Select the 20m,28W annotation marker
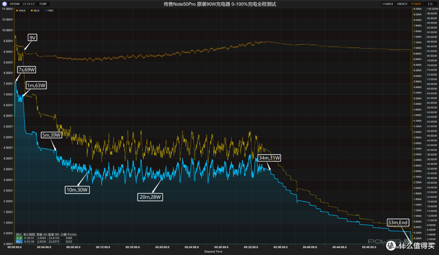Screen dimensions: 439x255 point(150,197)
